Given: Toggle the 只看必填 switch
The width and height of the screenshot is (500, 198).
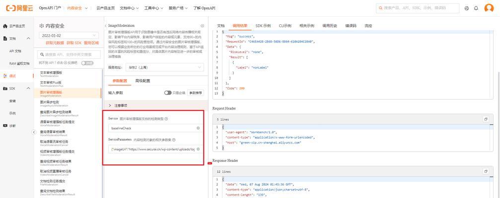Looking at the screenshot, I should [x=168, y=93].
